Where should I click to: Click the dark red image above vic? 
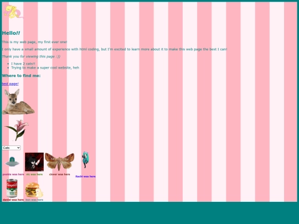click(x=34, y=162)
